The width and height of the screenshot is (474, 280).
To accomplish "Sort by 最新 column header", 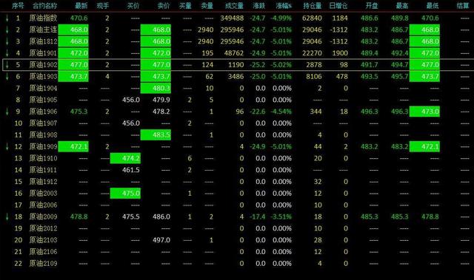I will point(81,6).
